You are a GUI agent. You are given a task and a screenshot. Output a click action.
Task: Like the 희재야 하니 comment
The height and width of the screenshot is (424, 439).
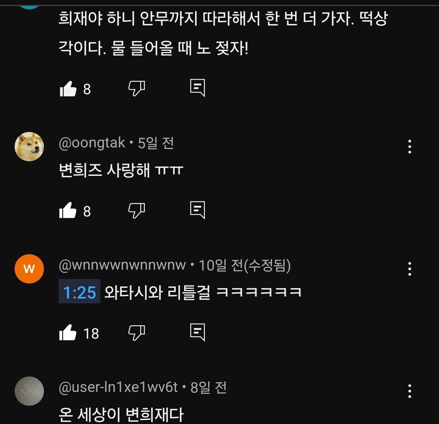pyautogui.click(x=68, y=89)
